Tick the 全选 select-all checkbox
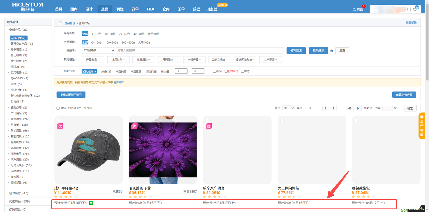 [58, 108]
